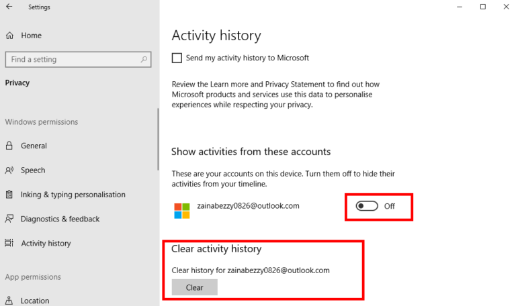Enable Send my activity history to Microsoft
Viewport: 516px width, 306px height.
coord(177,58)
